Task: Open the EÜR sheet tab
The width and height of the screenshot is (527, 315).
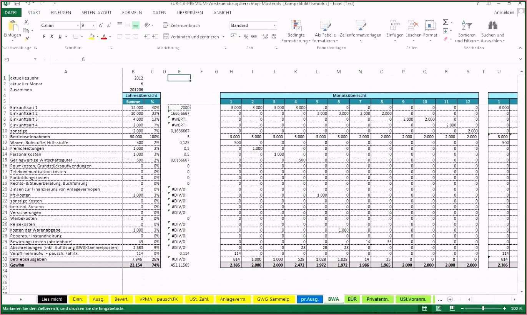Action: click(x=352, y=299)
